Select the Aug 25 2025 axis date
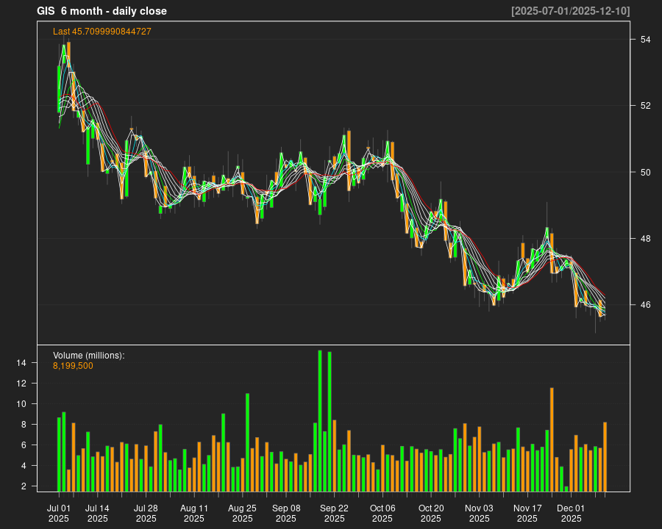Image resolution: width=662 pixels, height=529 pixels. point(242,513)
